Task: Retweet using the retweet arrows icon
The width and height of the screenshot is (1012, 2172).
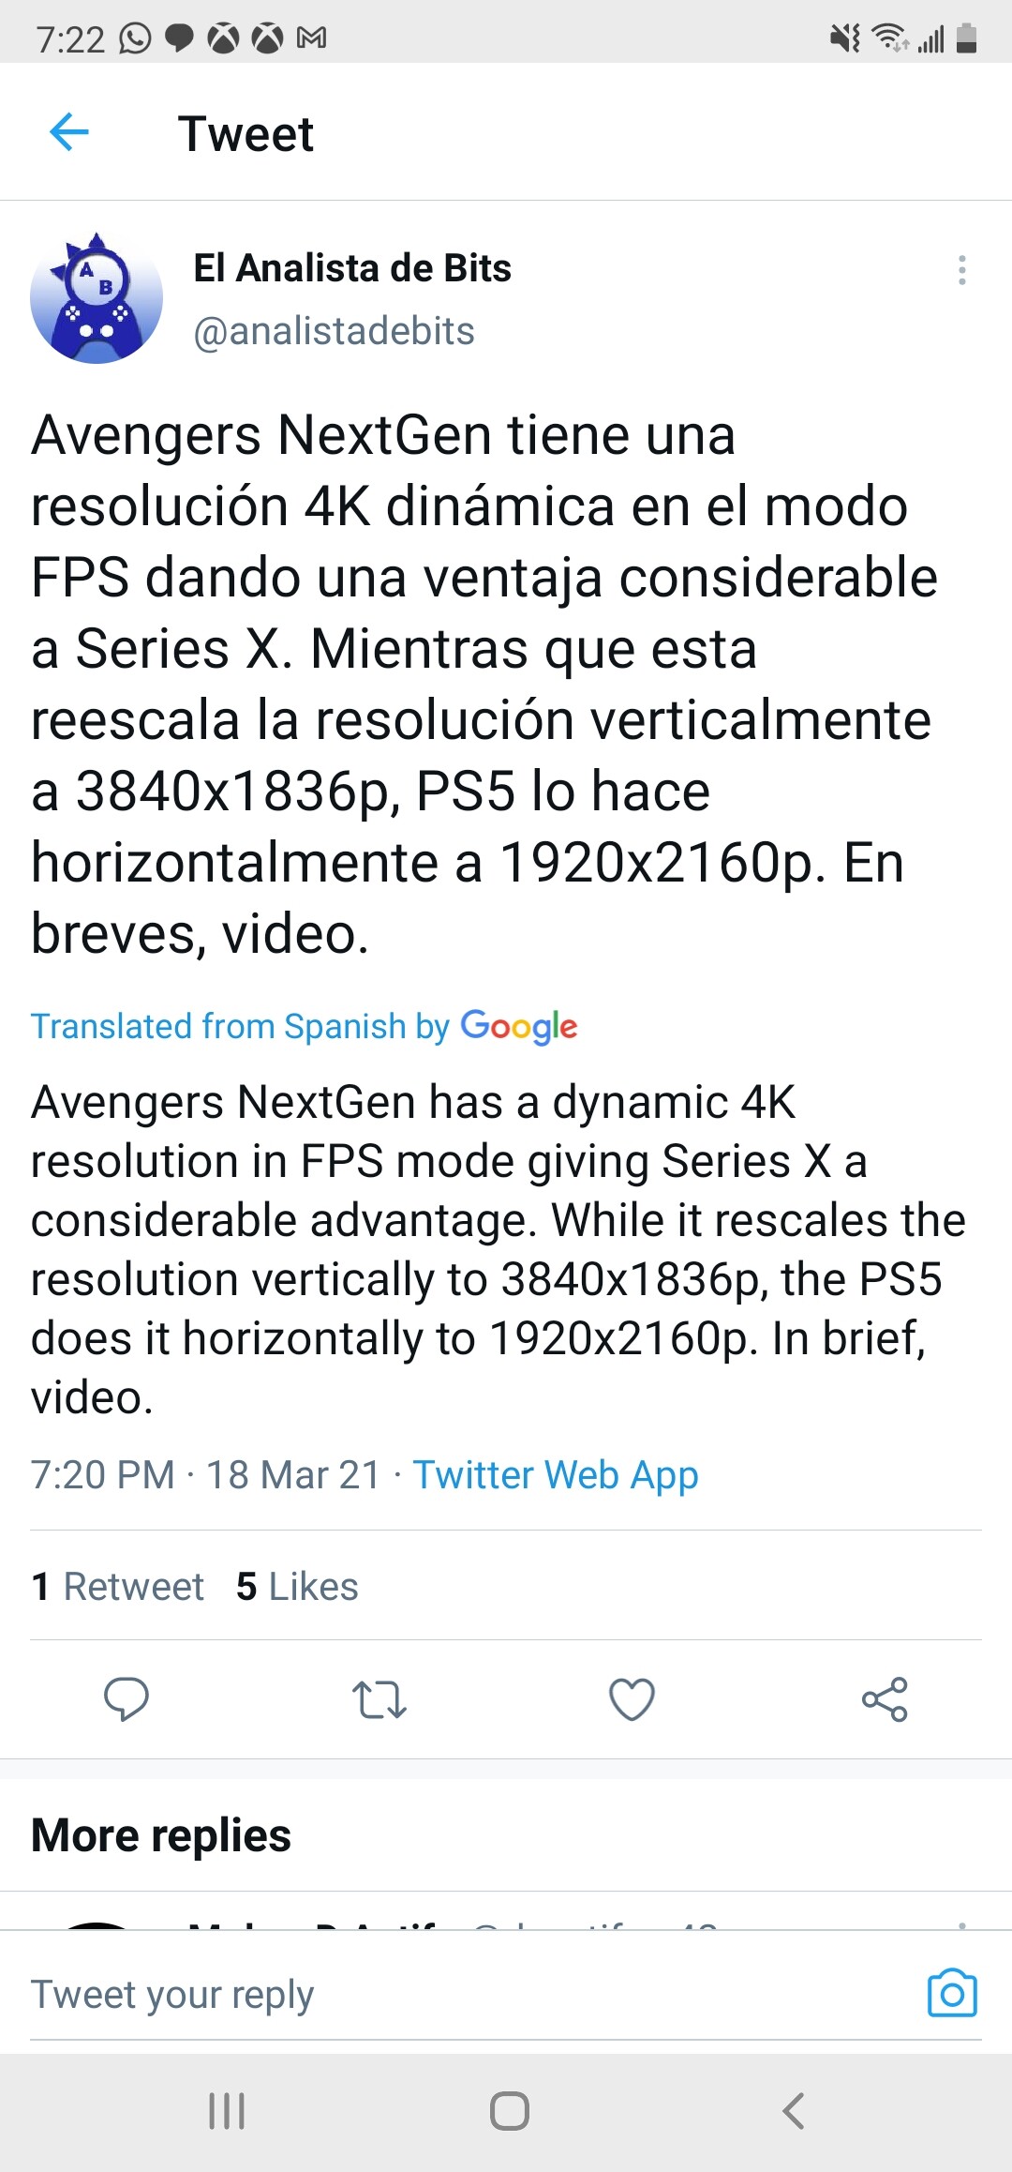Action: click(379, 1698)
